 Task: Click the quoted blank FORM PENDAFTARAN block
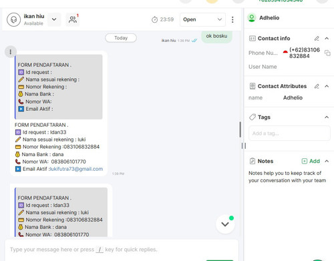click(59, 87)
